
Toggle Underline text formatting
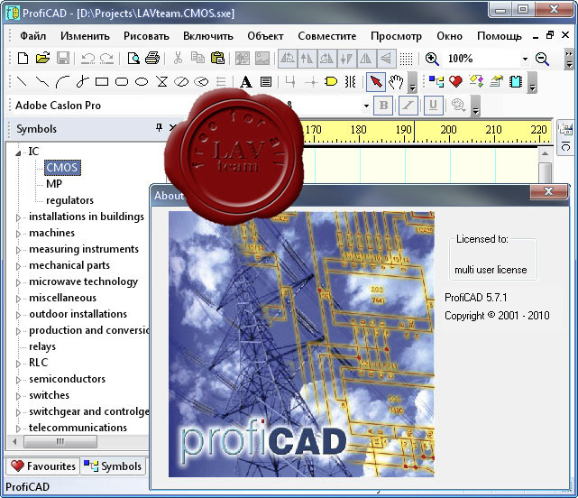(433, 106)
